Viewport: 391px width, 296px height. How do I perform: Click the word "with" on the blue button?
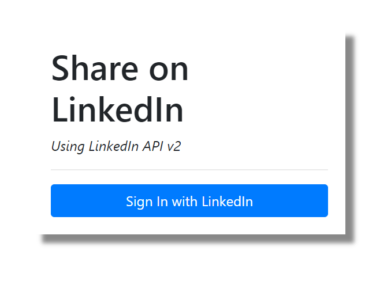click(x=184, y=202)
